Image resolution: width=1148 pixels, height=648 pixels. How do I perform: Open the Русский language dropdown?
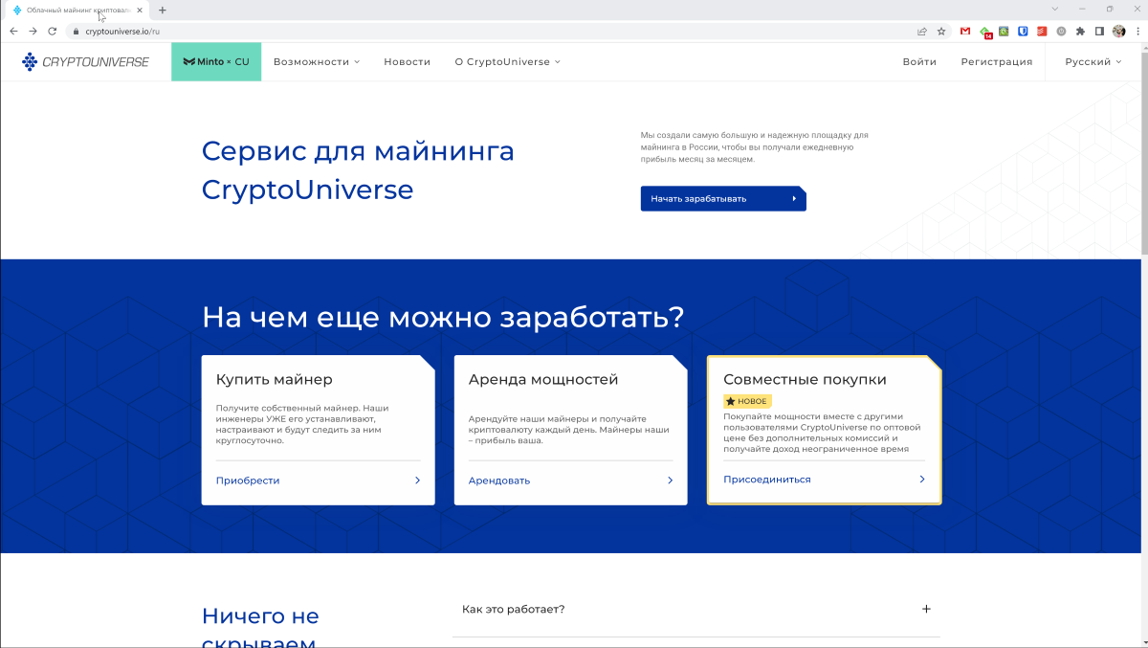pyautogui.click(x=1093, y=62)
